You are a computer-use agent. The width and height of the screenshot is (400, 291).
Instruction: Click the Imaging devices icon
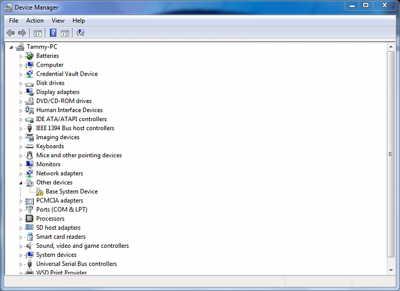[29, 138]
